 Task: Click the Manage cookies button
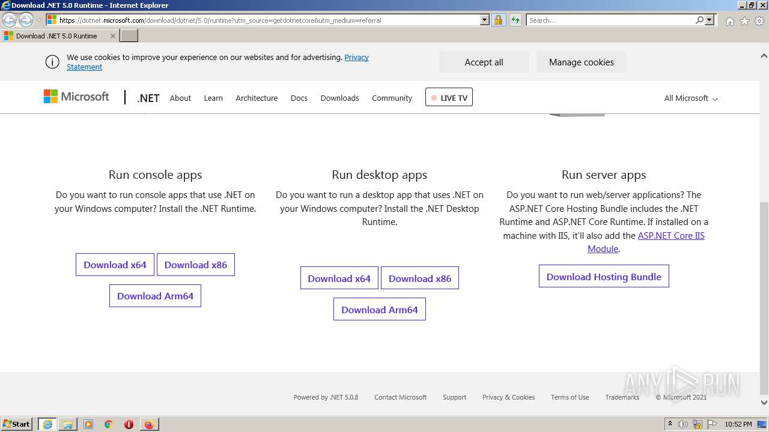tap(581, 62)
